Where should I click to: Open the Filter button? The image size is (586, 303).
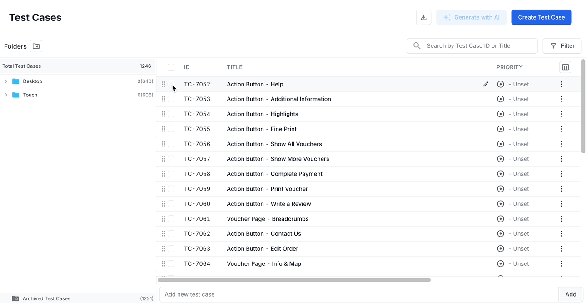[x=562, y=46]
